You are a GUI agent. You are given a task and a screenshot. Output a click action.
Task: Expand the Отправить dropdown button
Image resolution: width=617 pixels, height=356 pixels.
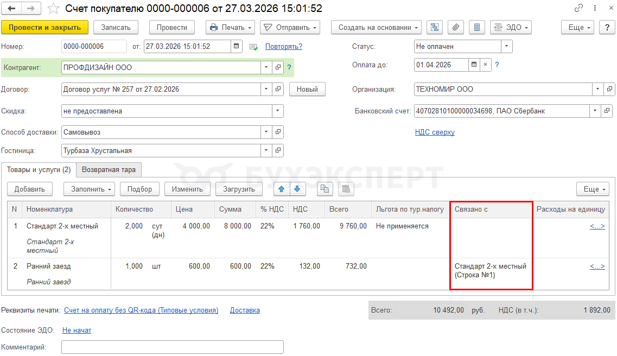pyautogui.click(x=290, y=27)
